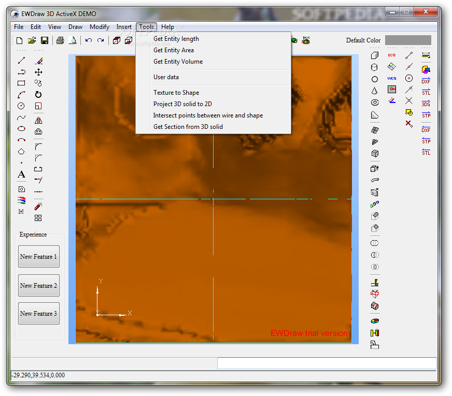452x396 pixels.
Task: Open the Edit menu
Action: point(36,27)
